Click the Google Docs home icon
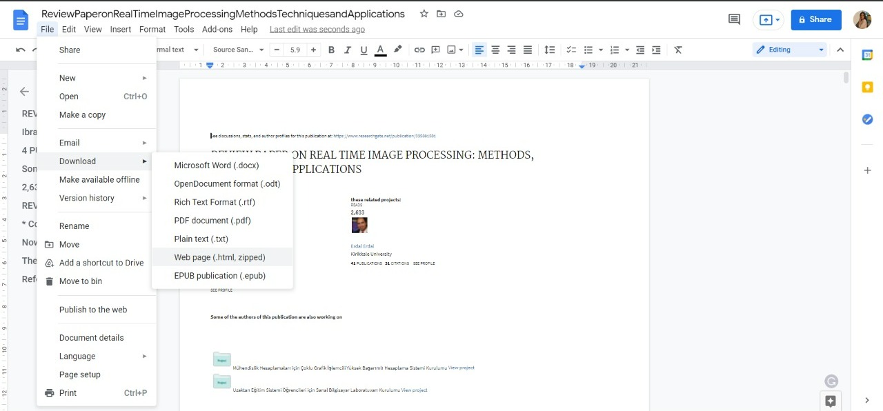The image size is (883, 411). pyautogui.click(x=21, y=20)
